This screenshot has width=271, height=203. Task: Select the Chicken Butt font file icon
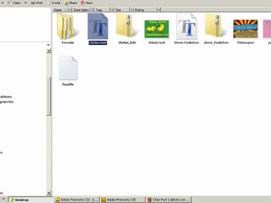pos(98,27)
